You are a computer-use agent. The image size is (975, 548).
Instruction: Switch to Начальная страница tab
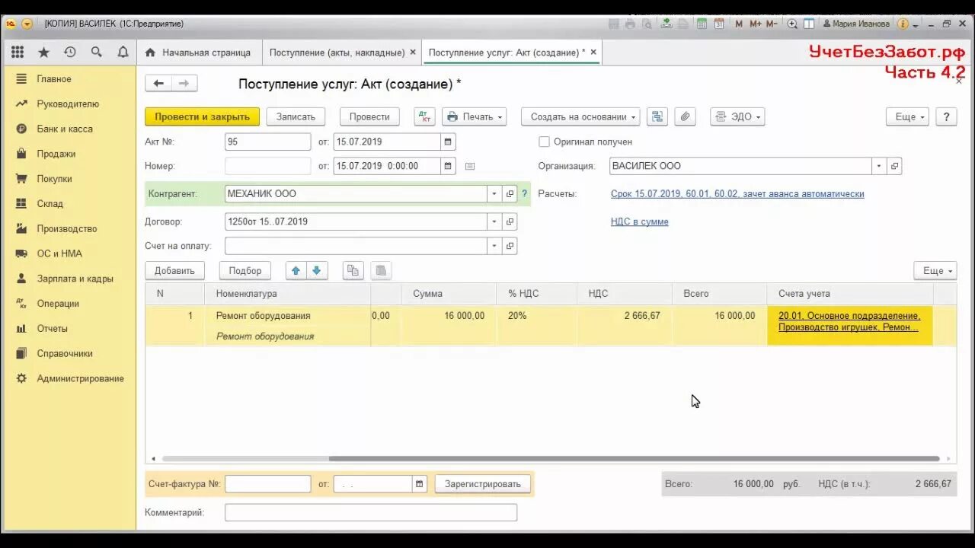click(x=198, y=53)
